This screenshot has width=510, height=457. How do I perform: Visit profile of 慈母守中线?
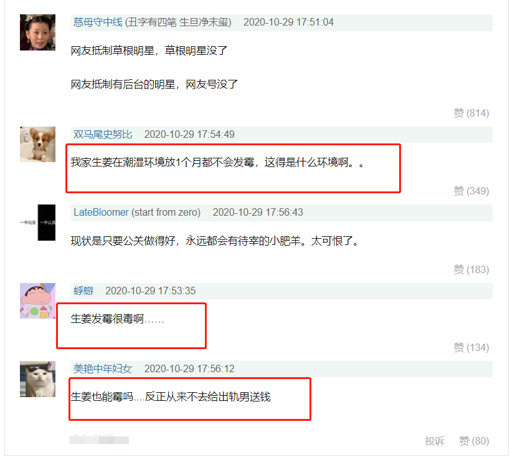click(x=98, y=22)
